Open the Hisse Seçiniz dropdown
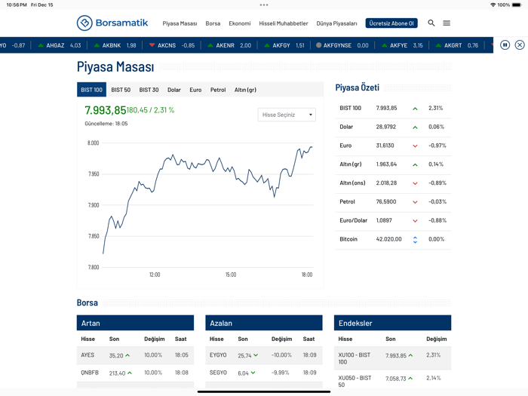The image size is (528, 396). coord(287,115)
